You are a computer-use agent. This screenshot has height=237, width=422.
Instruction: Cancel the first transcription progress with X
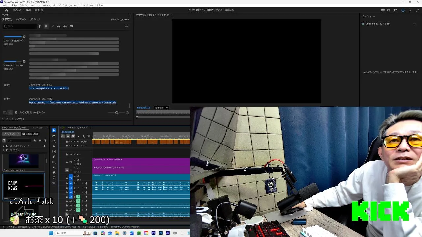pos(24,37)
